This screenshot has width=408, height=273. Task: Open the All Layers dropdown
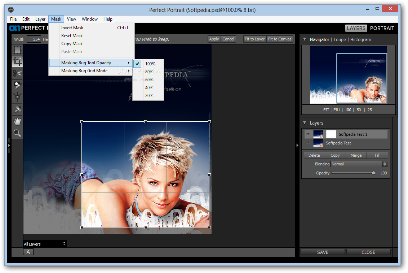pyautogui.click(x=44, y=244)
